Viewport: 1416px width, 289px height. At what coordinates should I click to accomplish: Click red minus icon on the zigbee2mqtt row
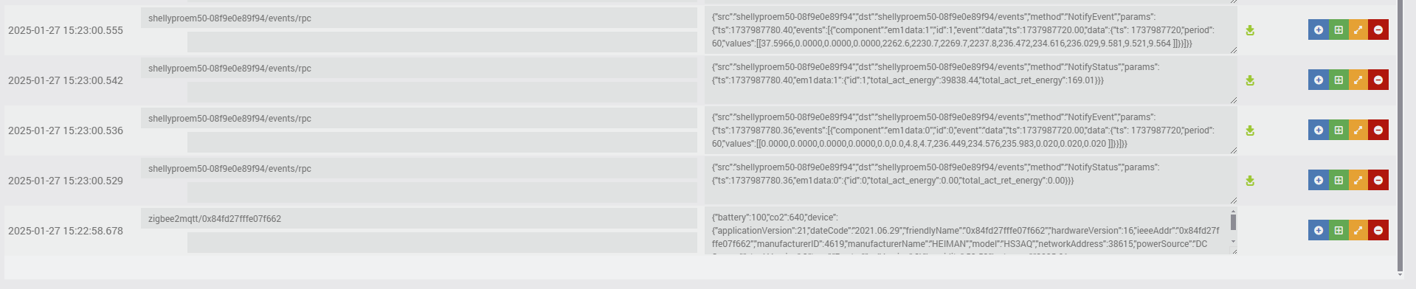click(1378, 230)
